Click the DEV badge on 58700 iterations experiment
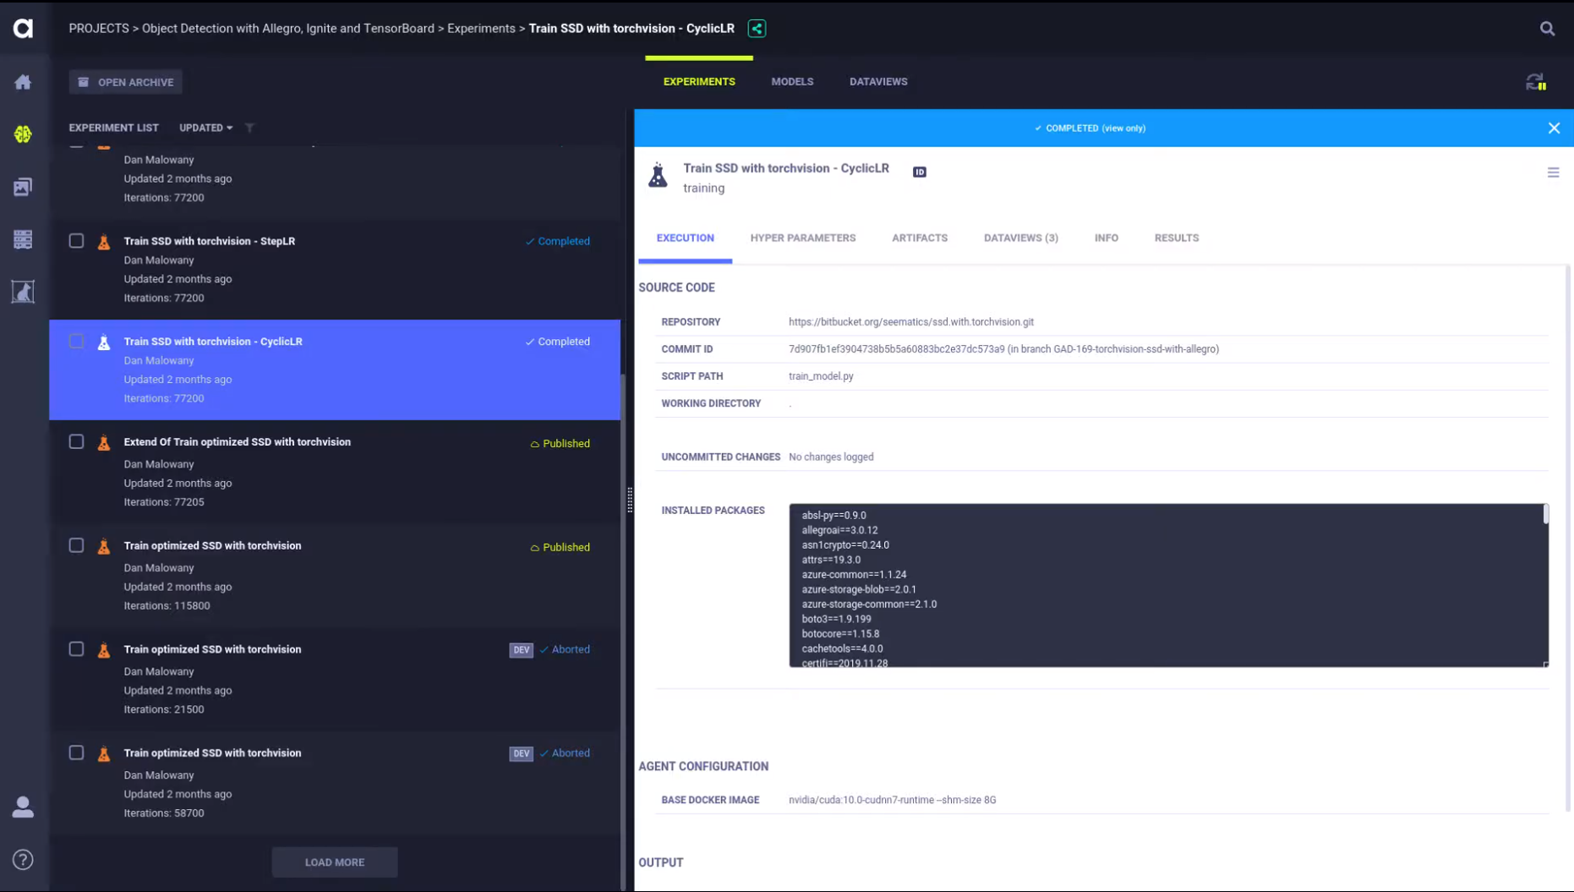This screenshot has width=1574, height=892. pyautogui.click(x=521, y=753)
